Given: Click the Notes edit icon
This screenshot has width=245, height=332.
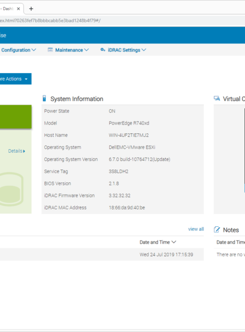Looking at the screenshot, I should coord(217,229).
